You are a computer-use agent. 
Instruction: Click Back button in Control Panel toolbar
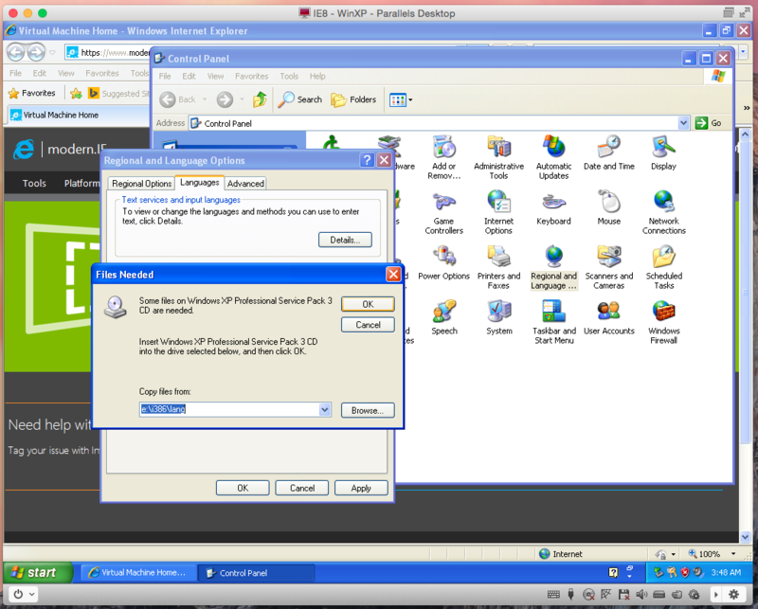point(178,99)
